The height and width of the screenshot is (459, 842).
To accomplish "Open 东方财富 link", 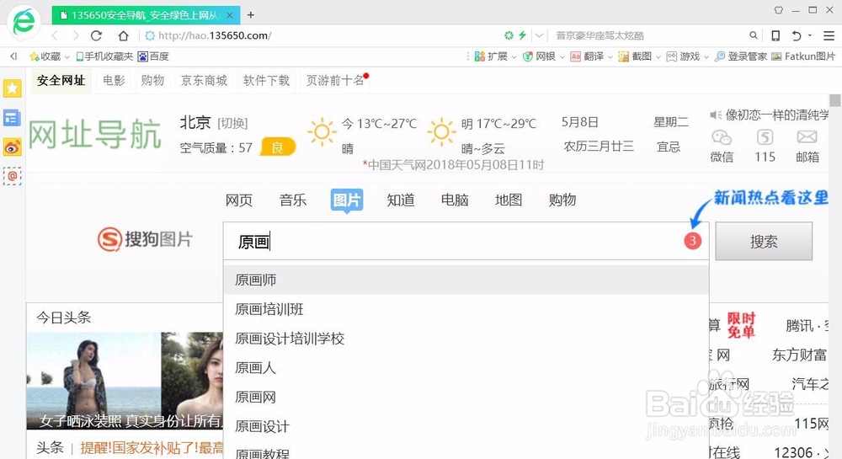I will click(x=799, y=355).
